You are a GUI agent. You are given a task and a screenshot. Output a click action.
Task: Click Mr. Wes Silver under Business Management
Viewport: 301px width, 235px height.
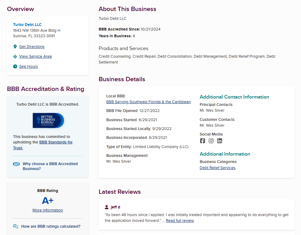tap(119, 161)
